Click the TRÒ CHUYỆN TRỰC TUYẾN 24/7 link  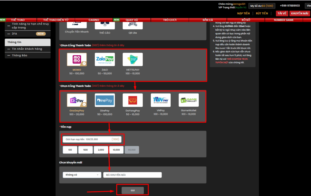tap(232, 61)
